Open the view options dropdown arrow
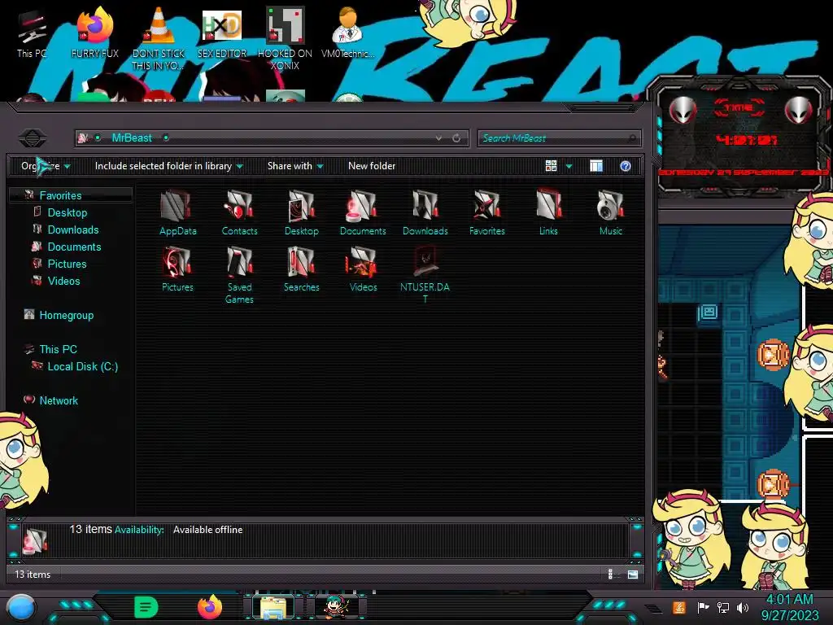The image size is (833, 625). [569, 166]
